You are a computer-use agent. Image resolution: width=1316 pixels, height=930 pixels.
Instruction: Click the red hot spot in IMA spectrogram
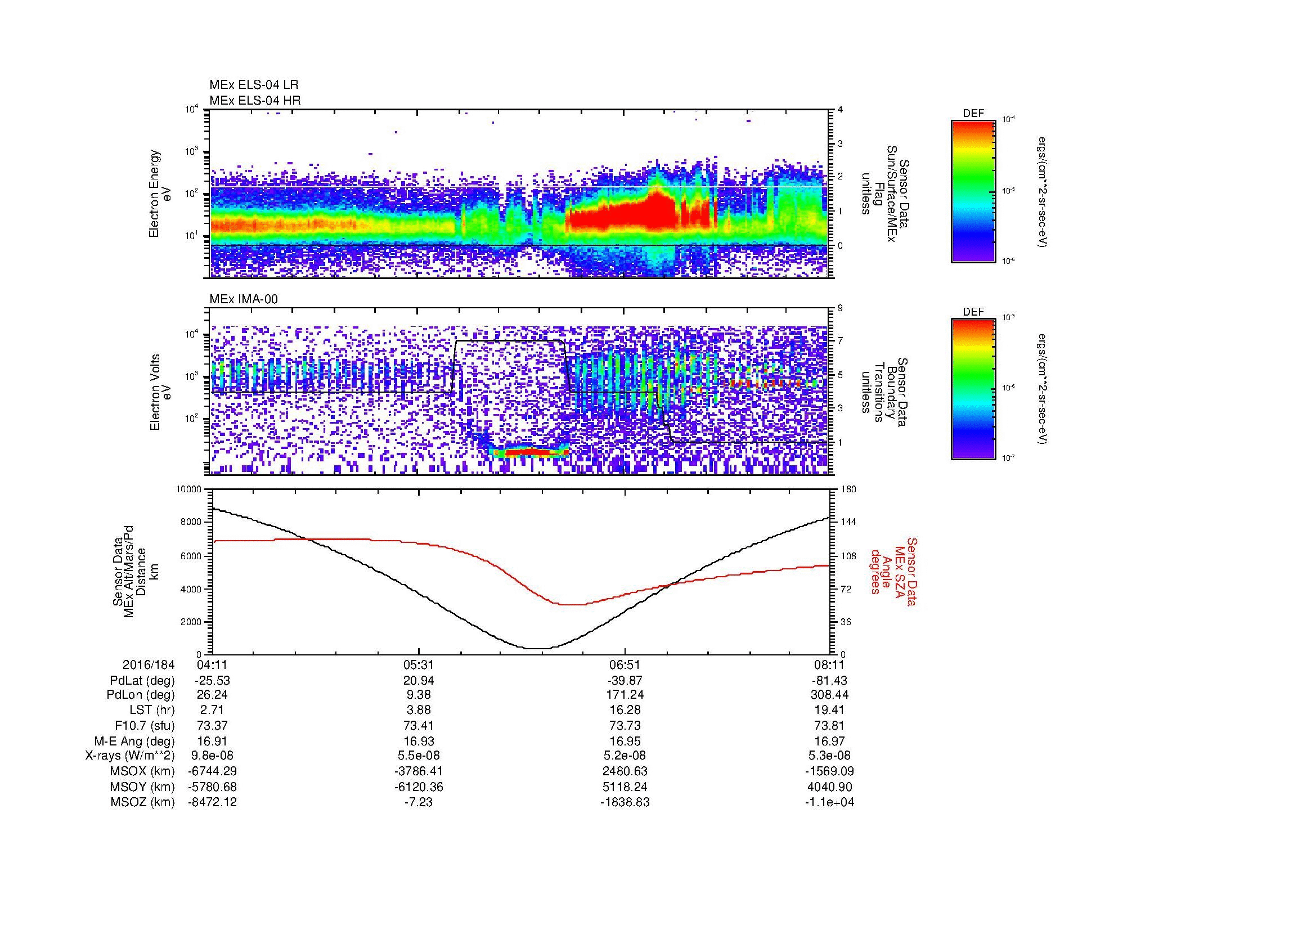pyautogui.click(x=530, y=452)
